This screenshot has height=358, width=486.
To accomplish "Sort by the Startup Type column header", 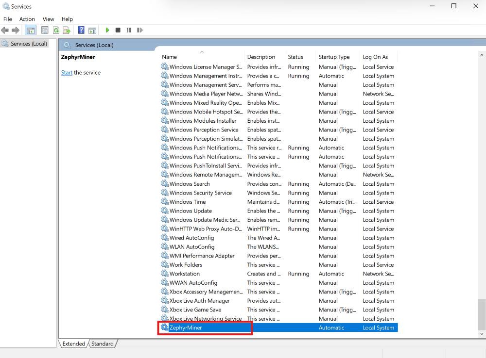I will click(x=338, y=57).
